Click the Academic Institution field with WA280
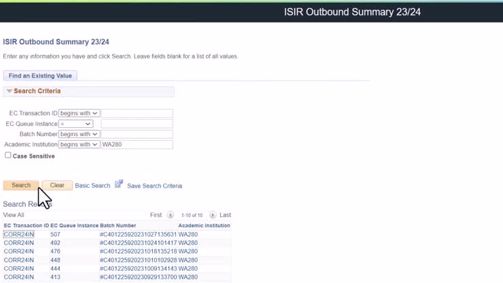The image size is (503, 283). point(137,144)
